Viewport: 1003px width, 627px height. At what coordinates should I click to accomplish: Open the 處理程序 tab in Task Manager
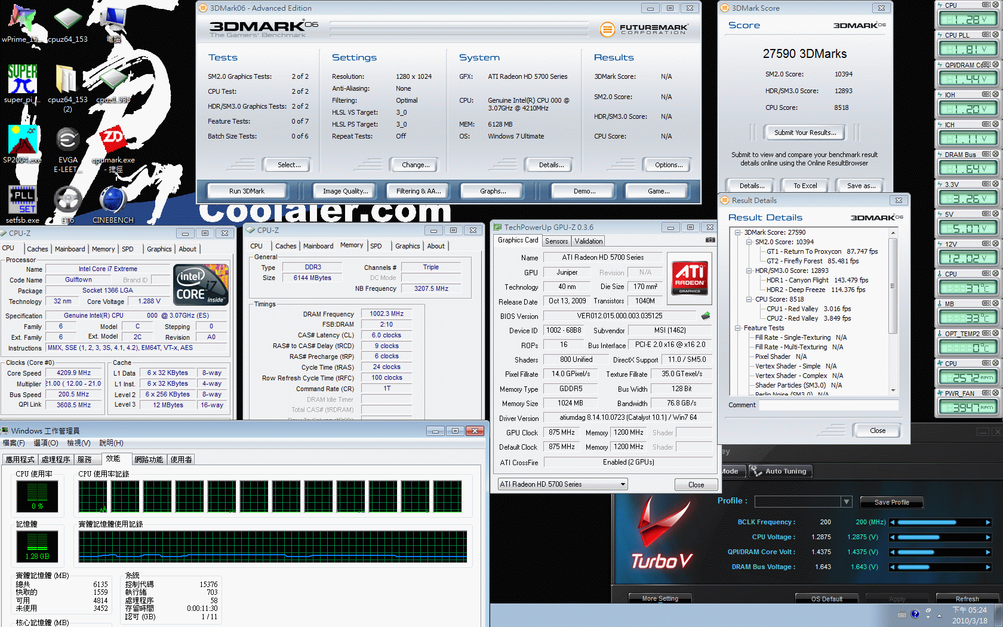click(x=56, y=459)
